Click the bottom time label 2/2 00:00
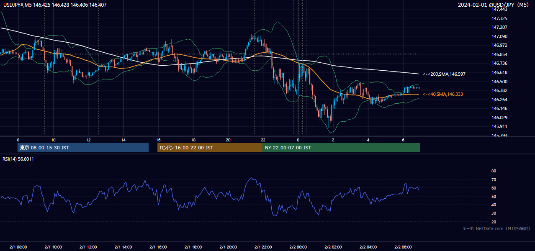This screenshot has width=535, height=251. point(298,247)
